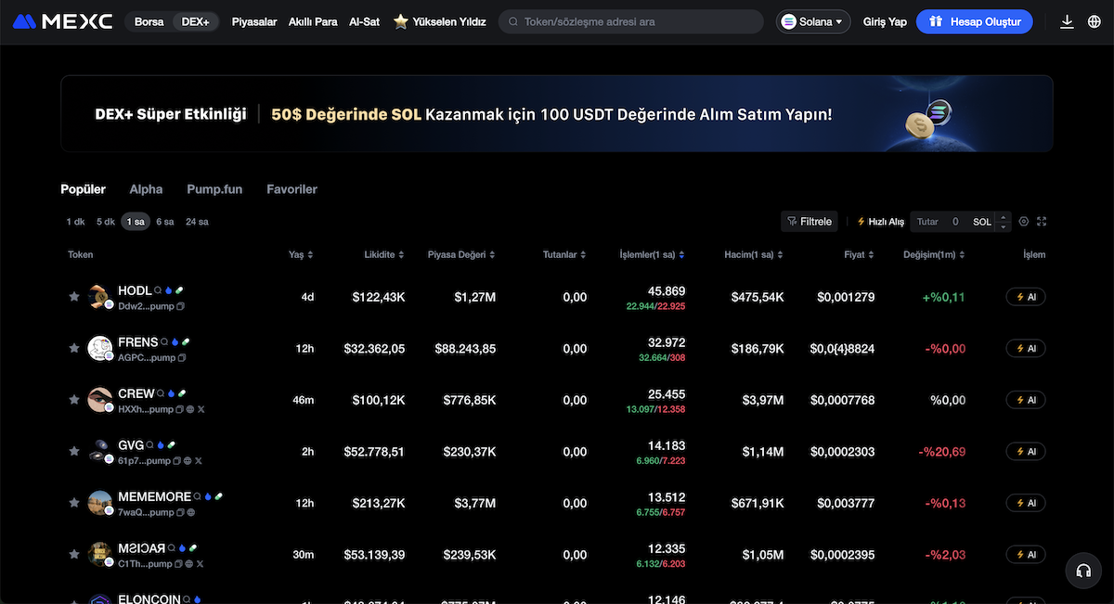Viewport: 1114px width, 604px height.
Task: Open the FRENS token avatar
Action: [x=99, y=348]
